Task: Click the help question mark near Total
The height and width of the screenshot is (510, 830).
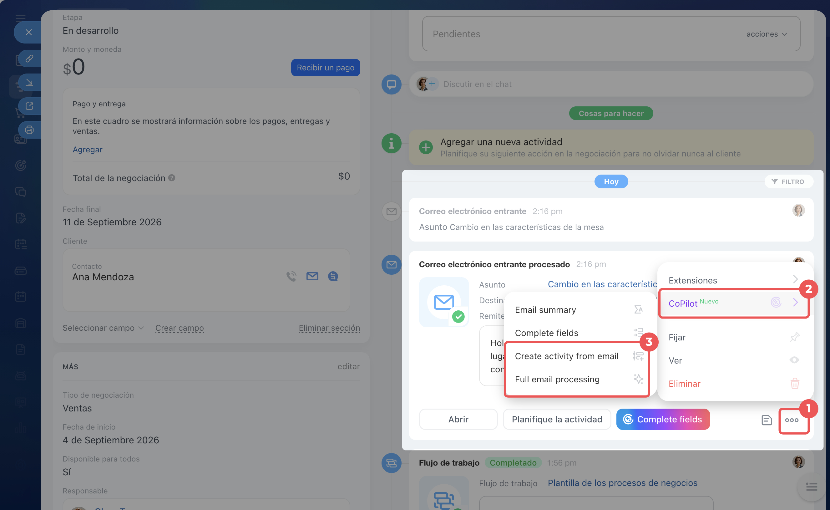Action: click(172, 178)
